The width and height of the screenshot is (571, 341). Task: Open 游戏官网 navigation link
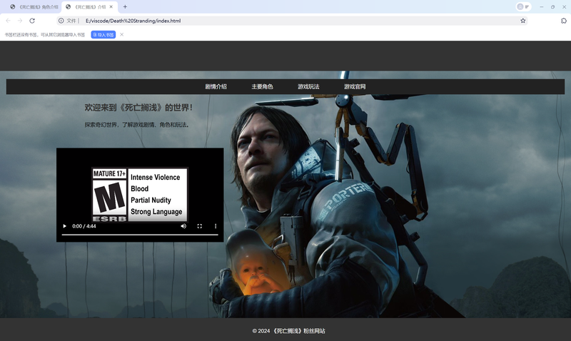click(x=355, y=86)
